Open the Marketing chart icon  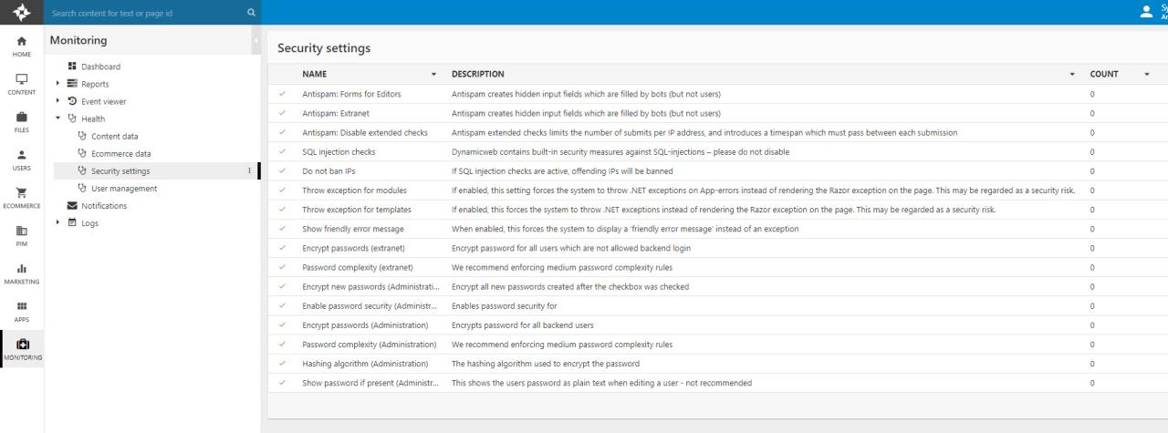(x=22, y=273)
